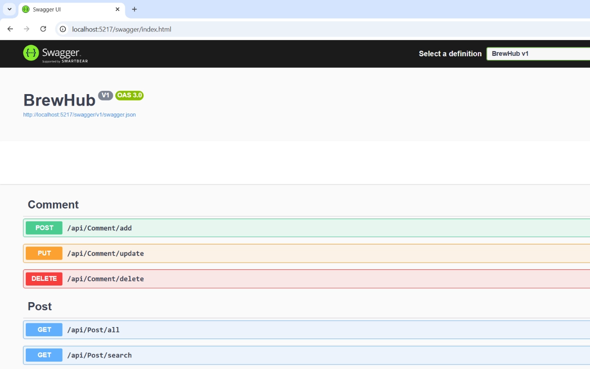Screen dimensions: 590x369
Task: Collapse the Post section header
Action: [x=40, y=307]
